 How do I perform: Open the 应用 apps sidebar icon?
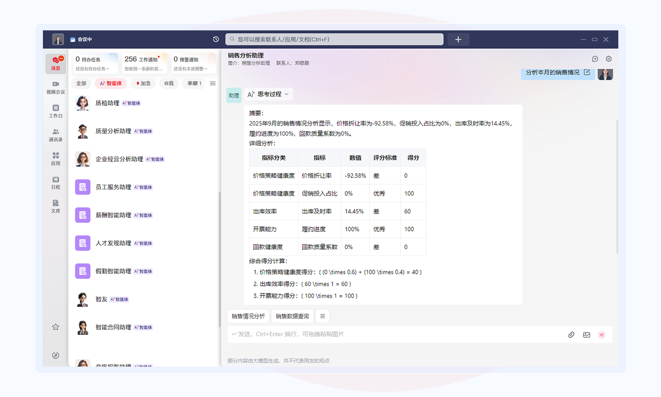coord(56,159)
